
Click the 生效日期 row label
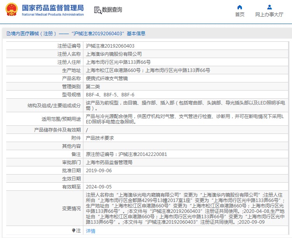(x=71, y=179)
